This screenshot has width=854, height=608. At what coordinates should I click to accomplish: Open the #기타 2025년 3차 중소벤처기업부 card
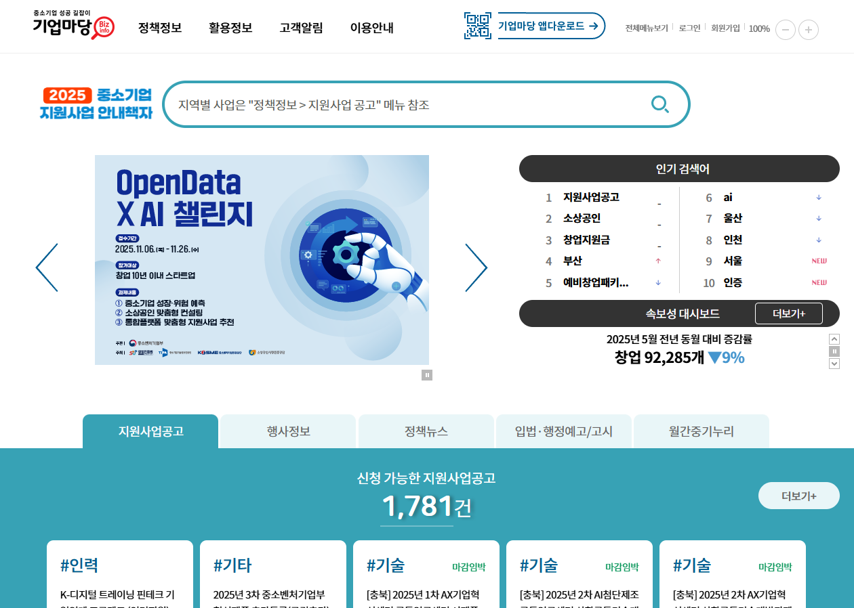(273, 574)
